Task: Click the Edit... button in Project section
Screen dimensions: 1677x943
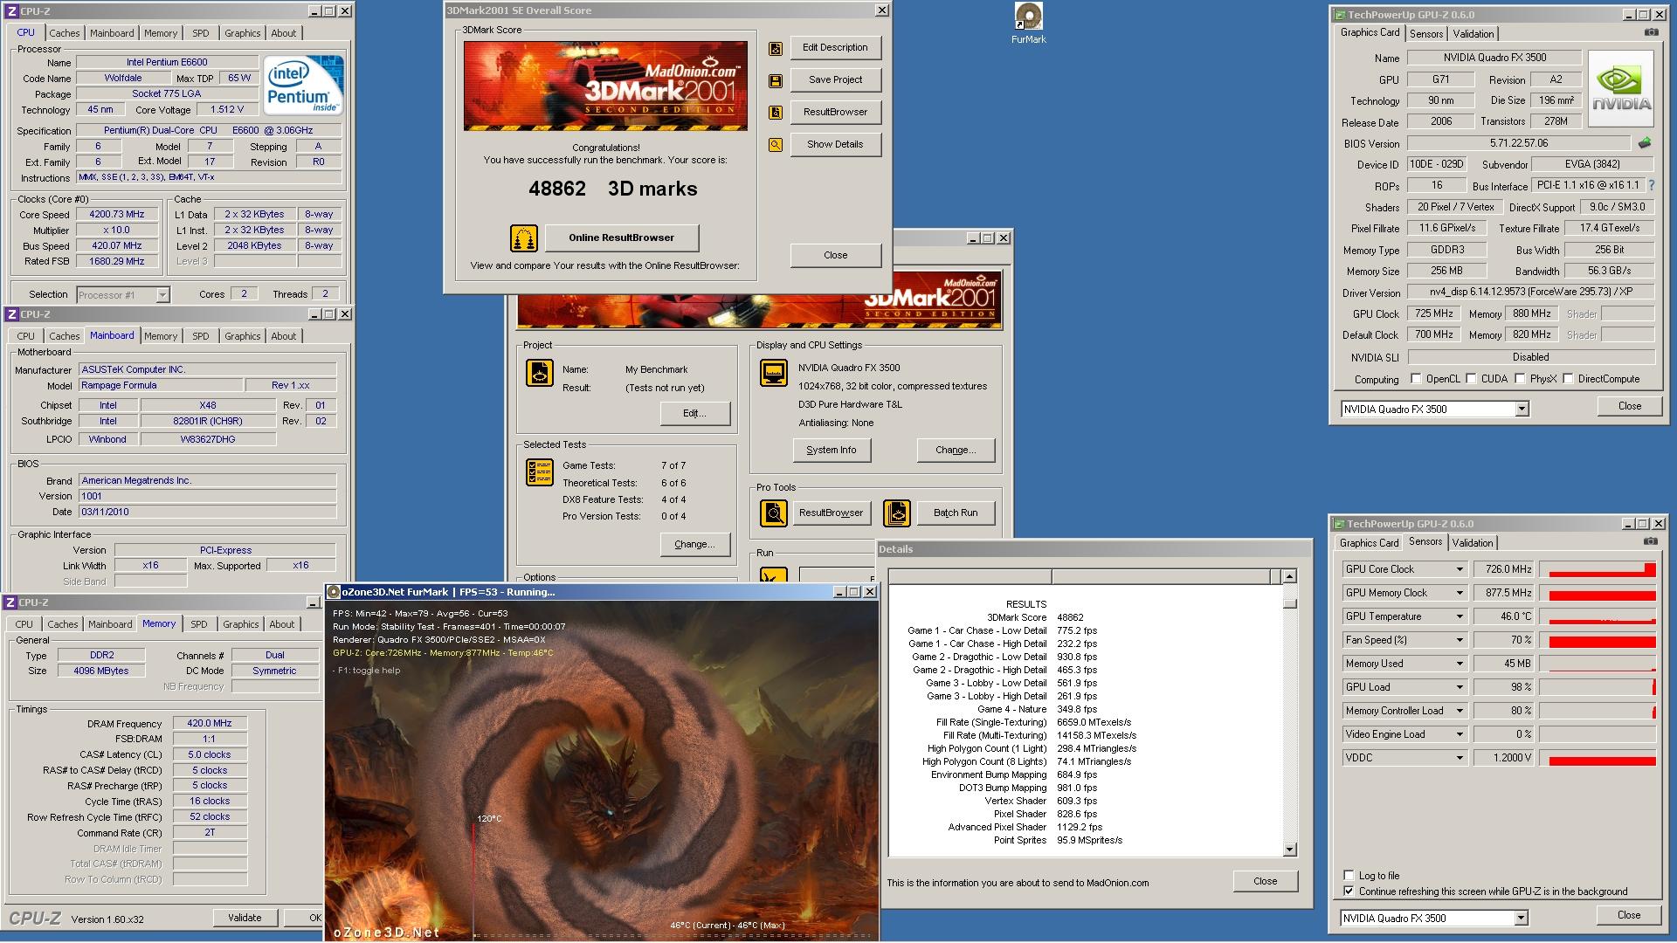Action: point(695,413)
